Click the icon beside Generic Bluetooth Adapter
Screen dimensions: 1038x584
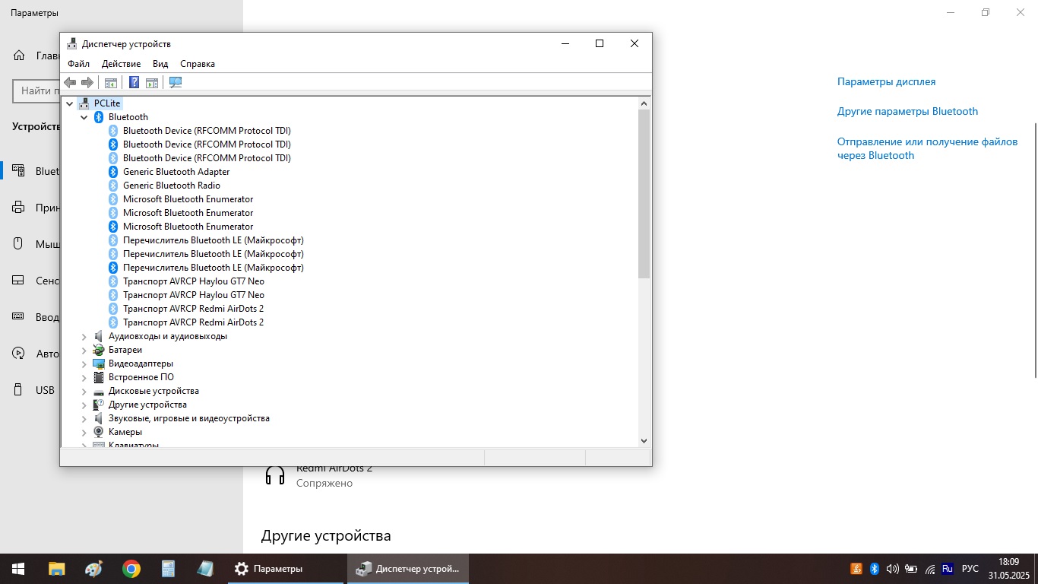113,172
